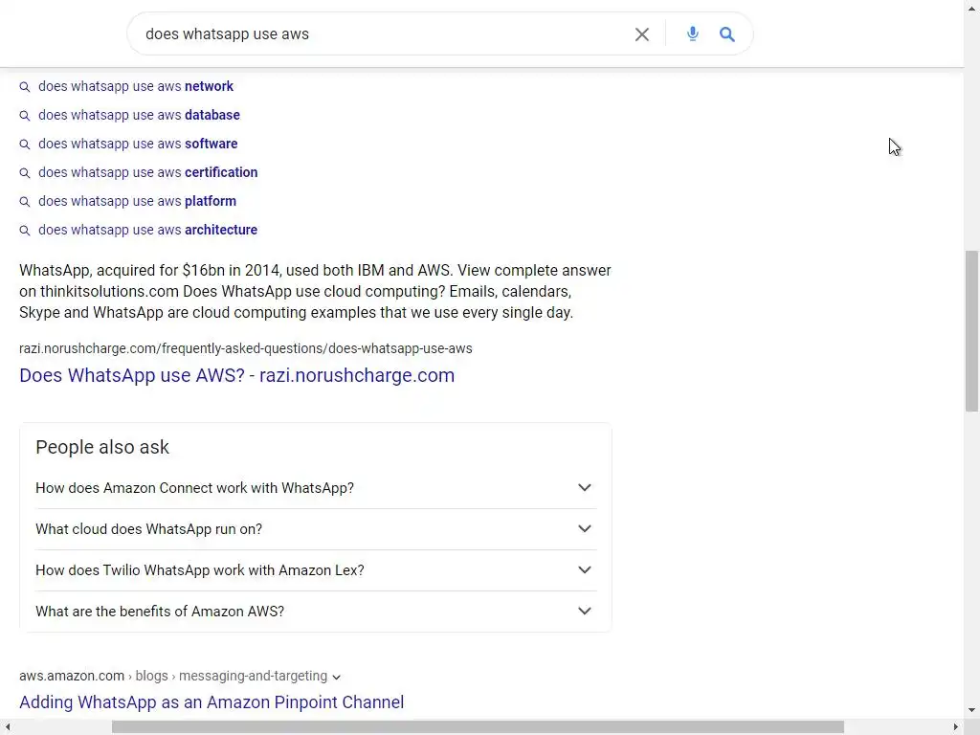The width and height of the screenshot is (980, 735).
Task: Expand 'How does Twilio WhatsApp work with Amazon Lex?' chevron
Action: [585, 570]
